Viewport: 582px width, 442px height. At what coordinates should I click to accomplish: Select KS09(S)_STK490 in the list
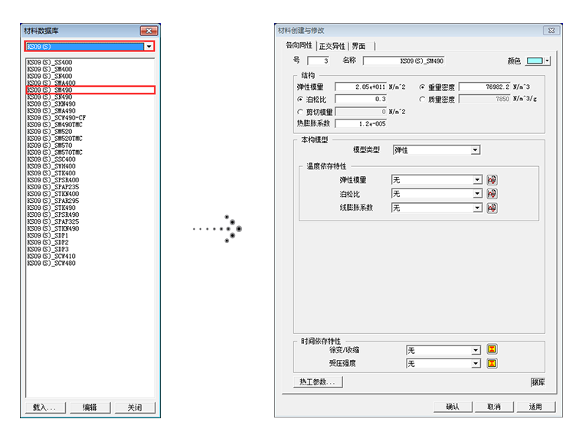coord(51,208)
